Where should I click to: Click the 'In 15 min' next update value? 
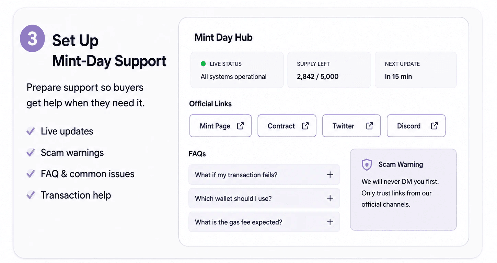tap(398, 77)
